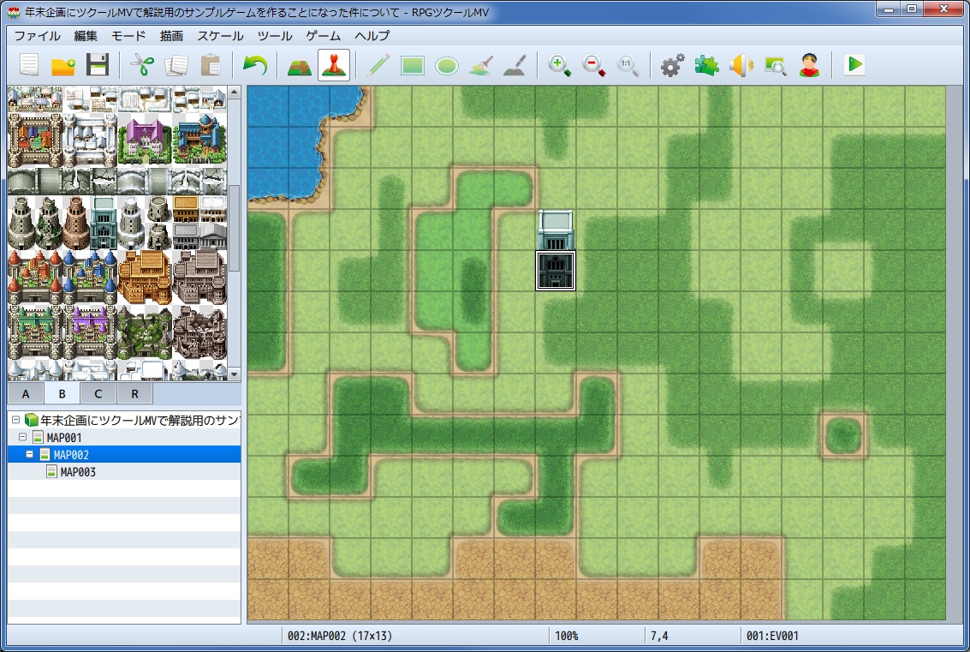The width and height of the screenshot is (970, 652).
Task: Open the Sound Test speaker icon
Action: point(741,65)
